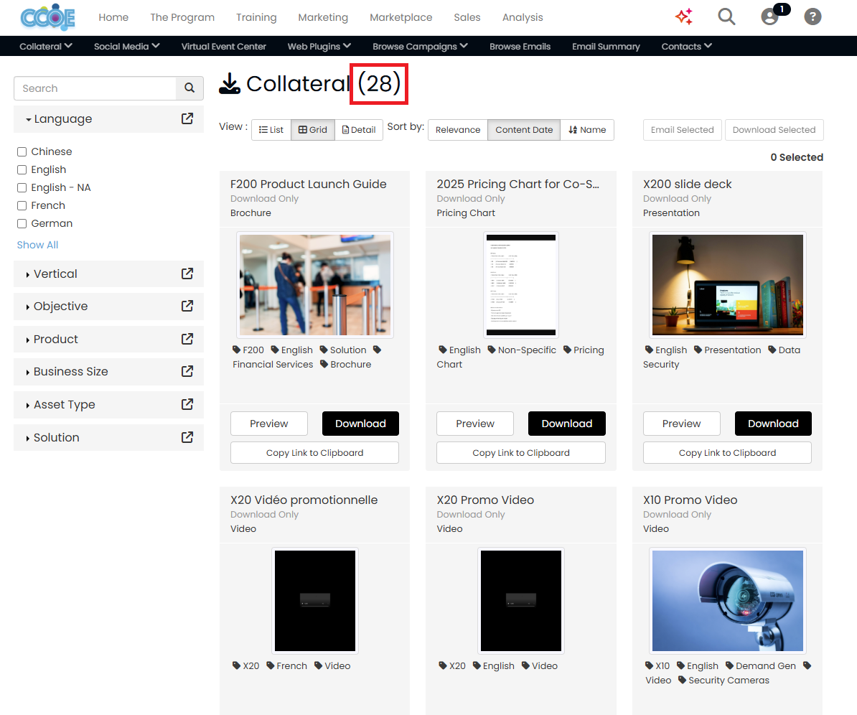This screenshot has height=715, width=857.
Task: Open the Contacts dropdown menu
Action: tap(686, 47)
